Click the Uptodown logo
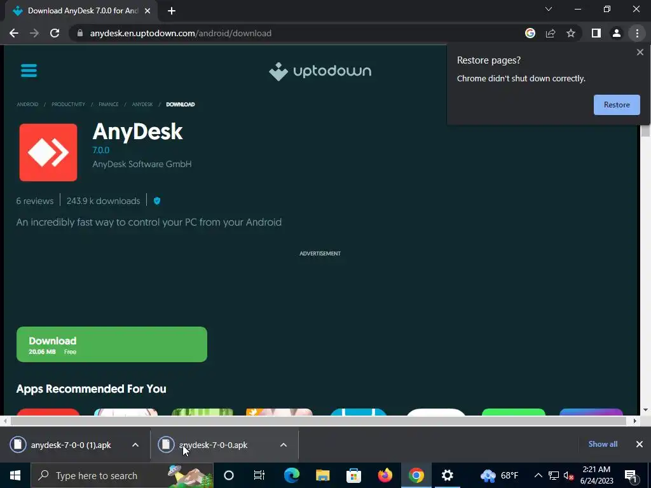 tap(320, 71)
